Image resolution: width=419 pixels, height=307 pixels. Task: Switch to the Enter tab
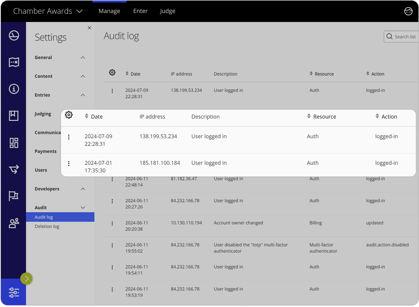point(140,11)
